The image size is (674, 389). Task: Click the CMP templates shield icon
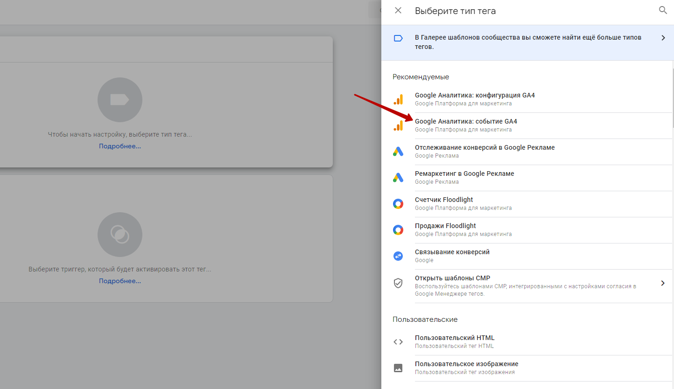[398, 283]
